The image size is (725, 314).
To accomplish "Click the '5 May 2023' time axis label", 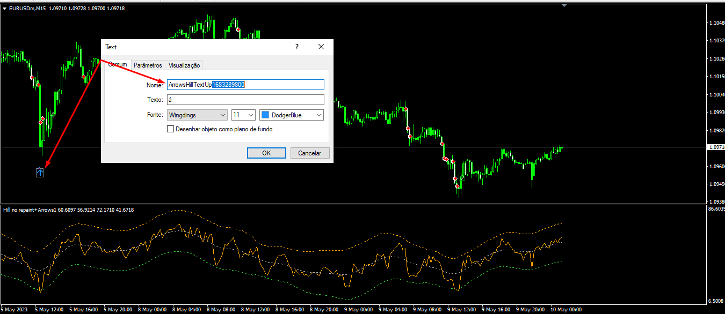I will 14,310.
